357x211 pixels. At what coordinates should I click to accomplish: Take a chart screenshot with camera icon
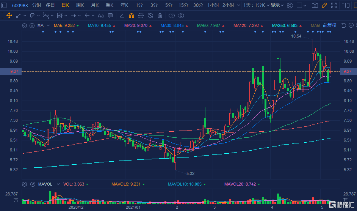(x=315, y=5)
